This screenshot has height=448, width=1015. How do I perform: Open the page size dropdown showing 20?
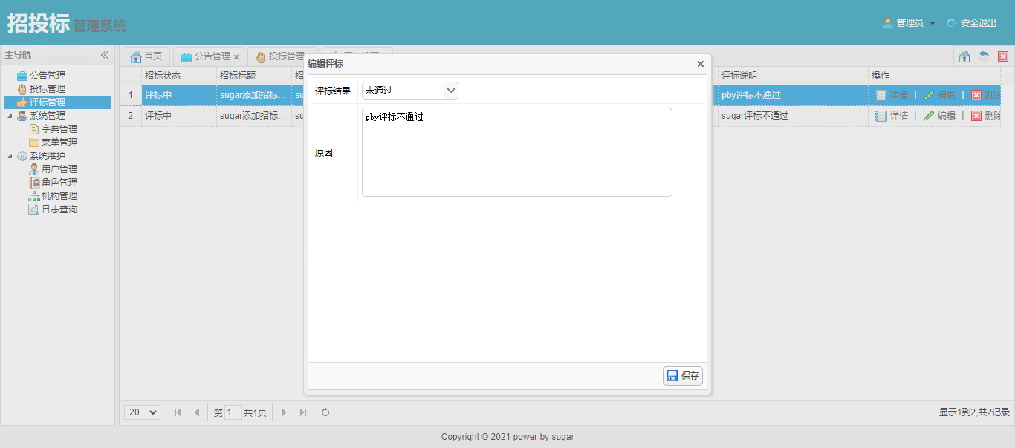coord(143,412)
